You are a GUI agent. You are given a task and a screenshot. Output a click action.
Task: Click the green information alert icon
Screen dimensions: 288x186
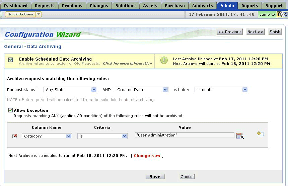[164, 60]
